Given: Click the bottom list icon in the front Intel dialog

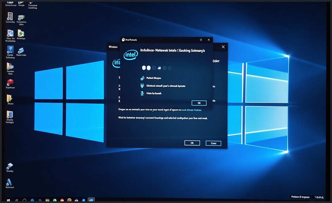Looking at the screenshot, I should click(x=142, y=93).
